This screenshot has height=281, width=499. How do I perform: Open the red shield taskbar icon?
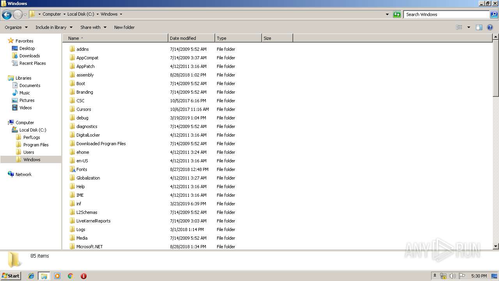point(83,276)
